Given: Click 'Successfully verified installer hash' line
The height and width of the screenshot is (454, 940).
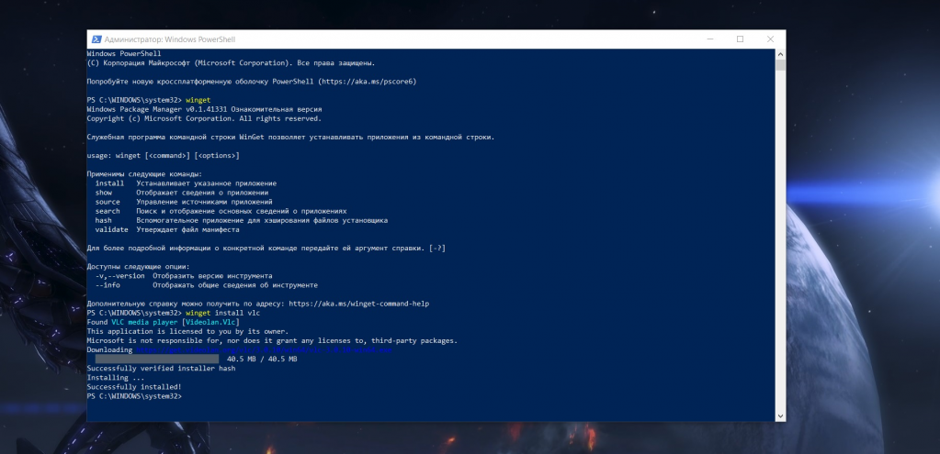Looking at the screenshot, I should point(162,369).
